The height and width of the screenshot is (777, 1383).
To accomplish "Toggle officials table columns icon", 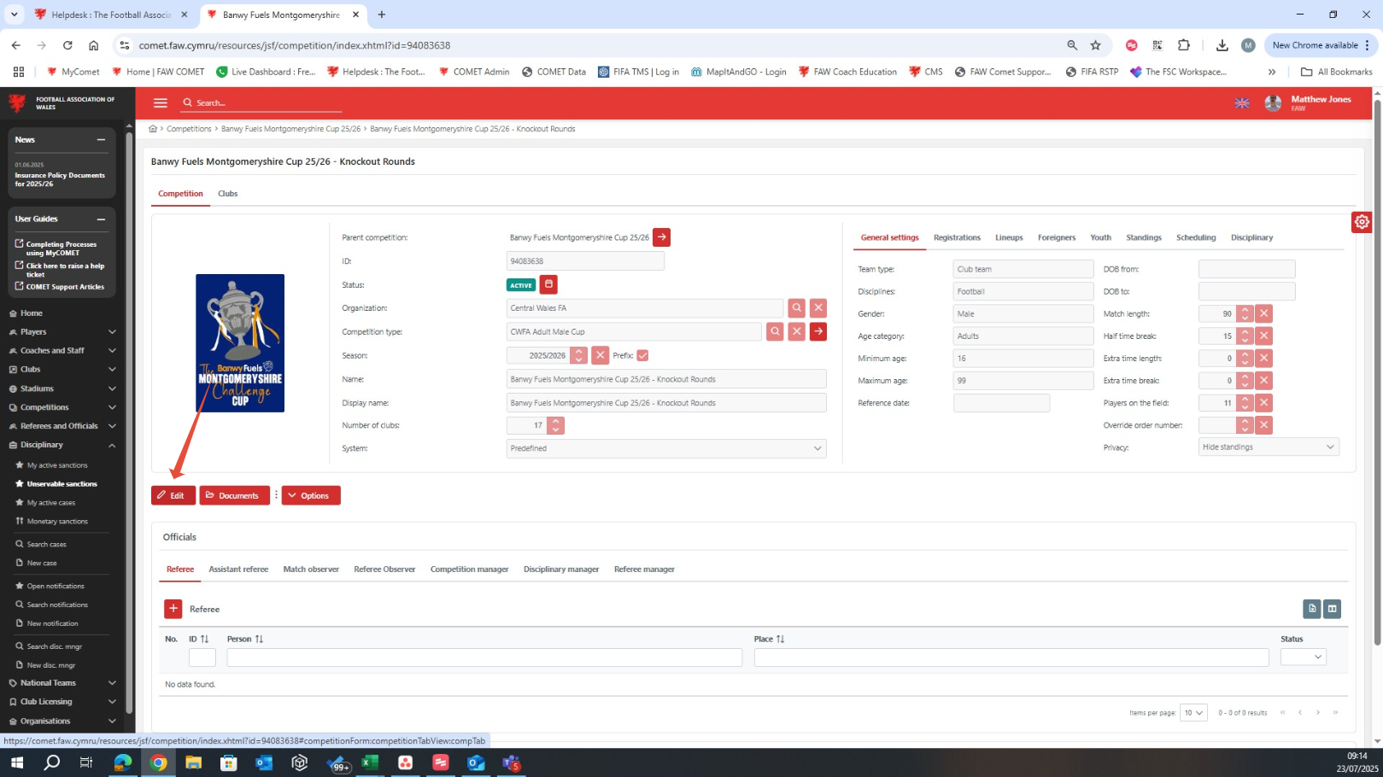I will click(x=1332, y=609).
